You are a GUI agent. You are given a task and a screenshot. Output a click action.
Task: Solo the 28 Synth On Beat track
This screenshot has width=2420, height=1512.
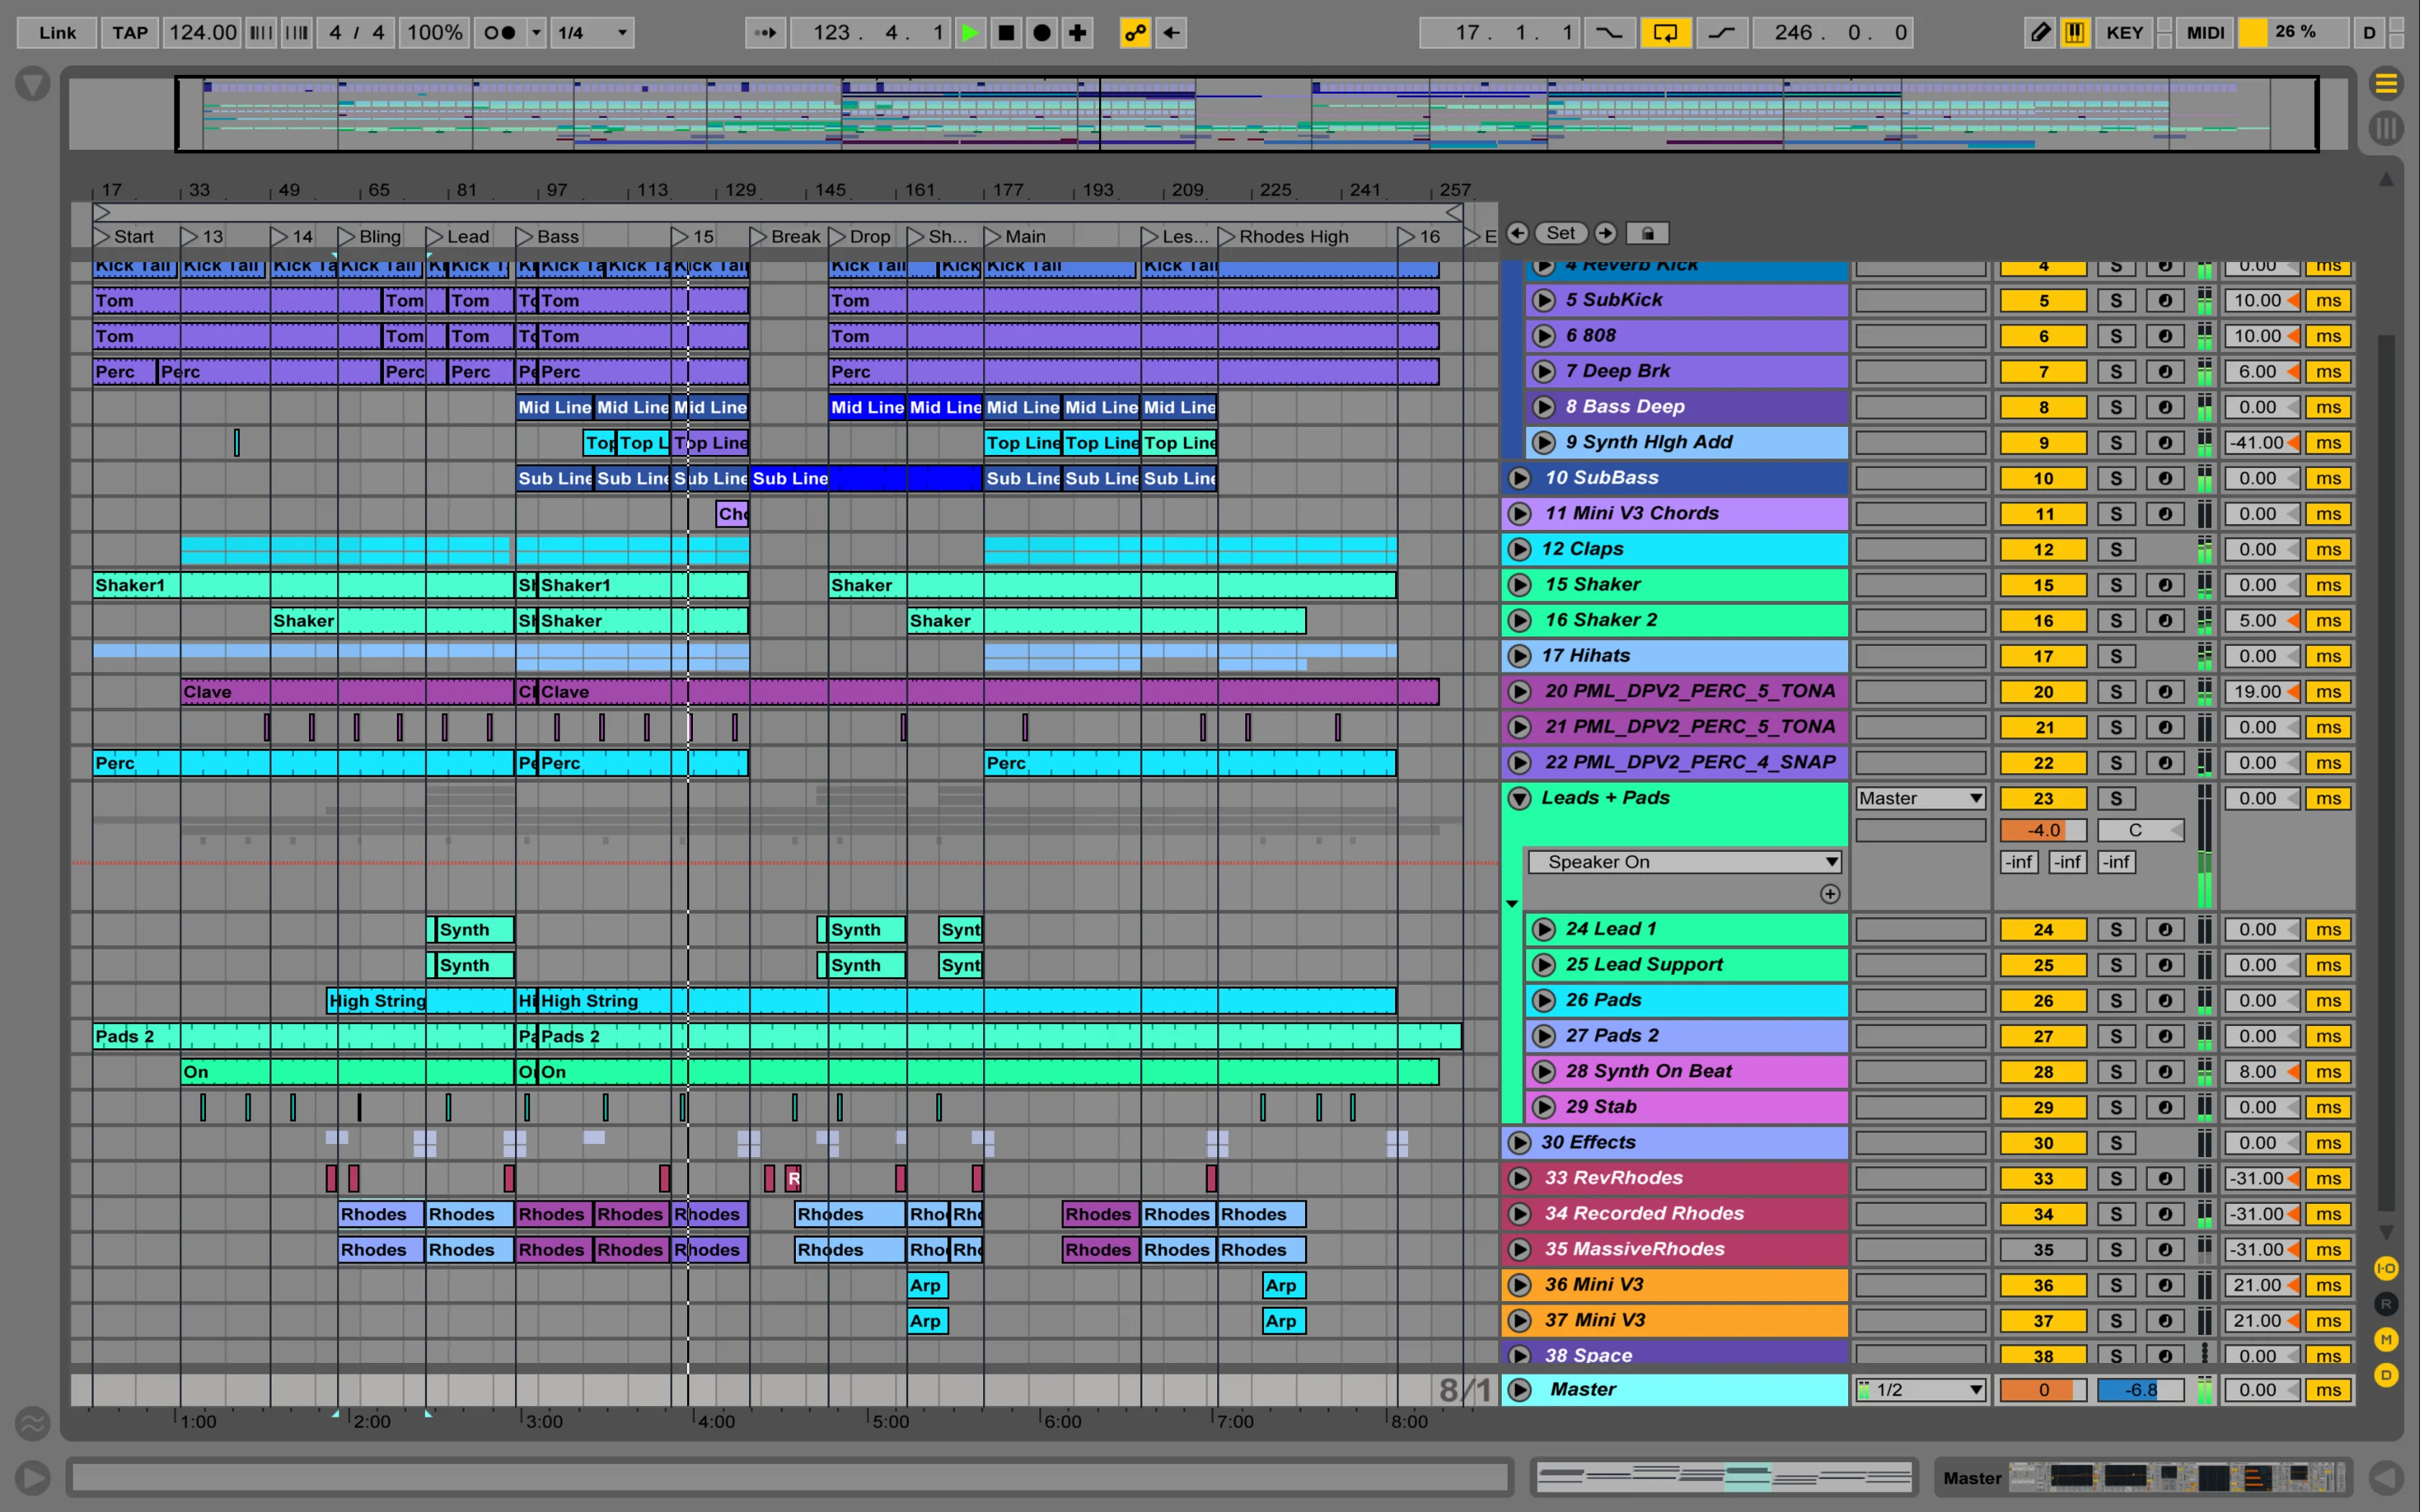coord(2116,1071)
